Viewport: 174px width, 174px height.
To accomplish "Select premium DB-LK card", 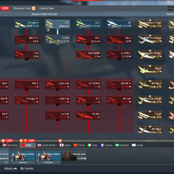I will coord(150,70).
